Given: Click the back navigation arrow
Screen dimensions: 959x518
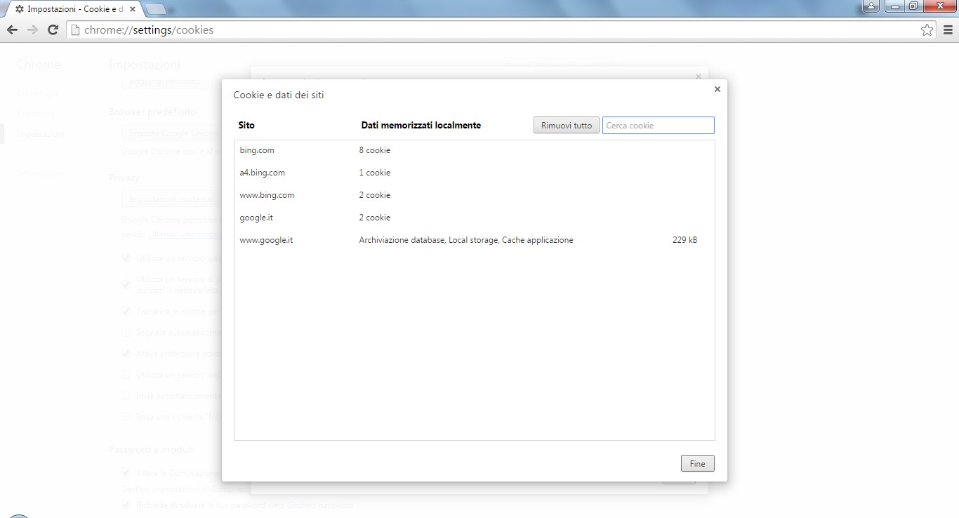Looking at the screenshot, I should (12, 29).
